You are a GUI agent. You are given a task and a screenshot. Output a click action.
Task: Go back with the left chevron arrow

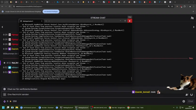point(2,27)
